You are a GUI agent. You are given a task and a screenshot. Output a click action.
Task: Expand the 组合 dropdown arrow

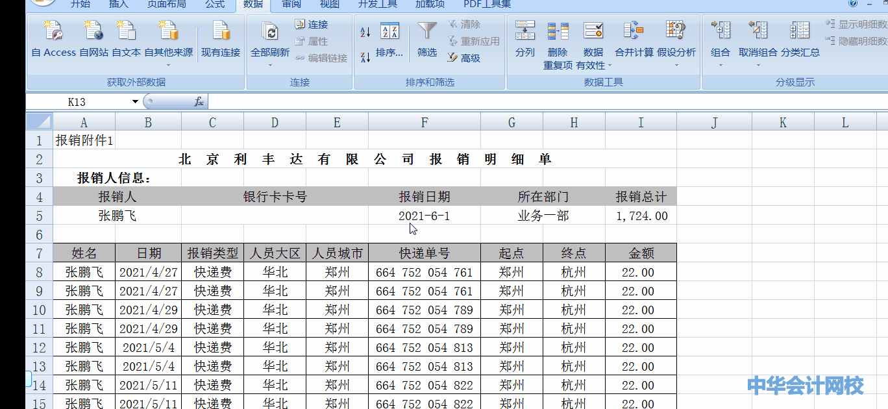click(721, 64)
